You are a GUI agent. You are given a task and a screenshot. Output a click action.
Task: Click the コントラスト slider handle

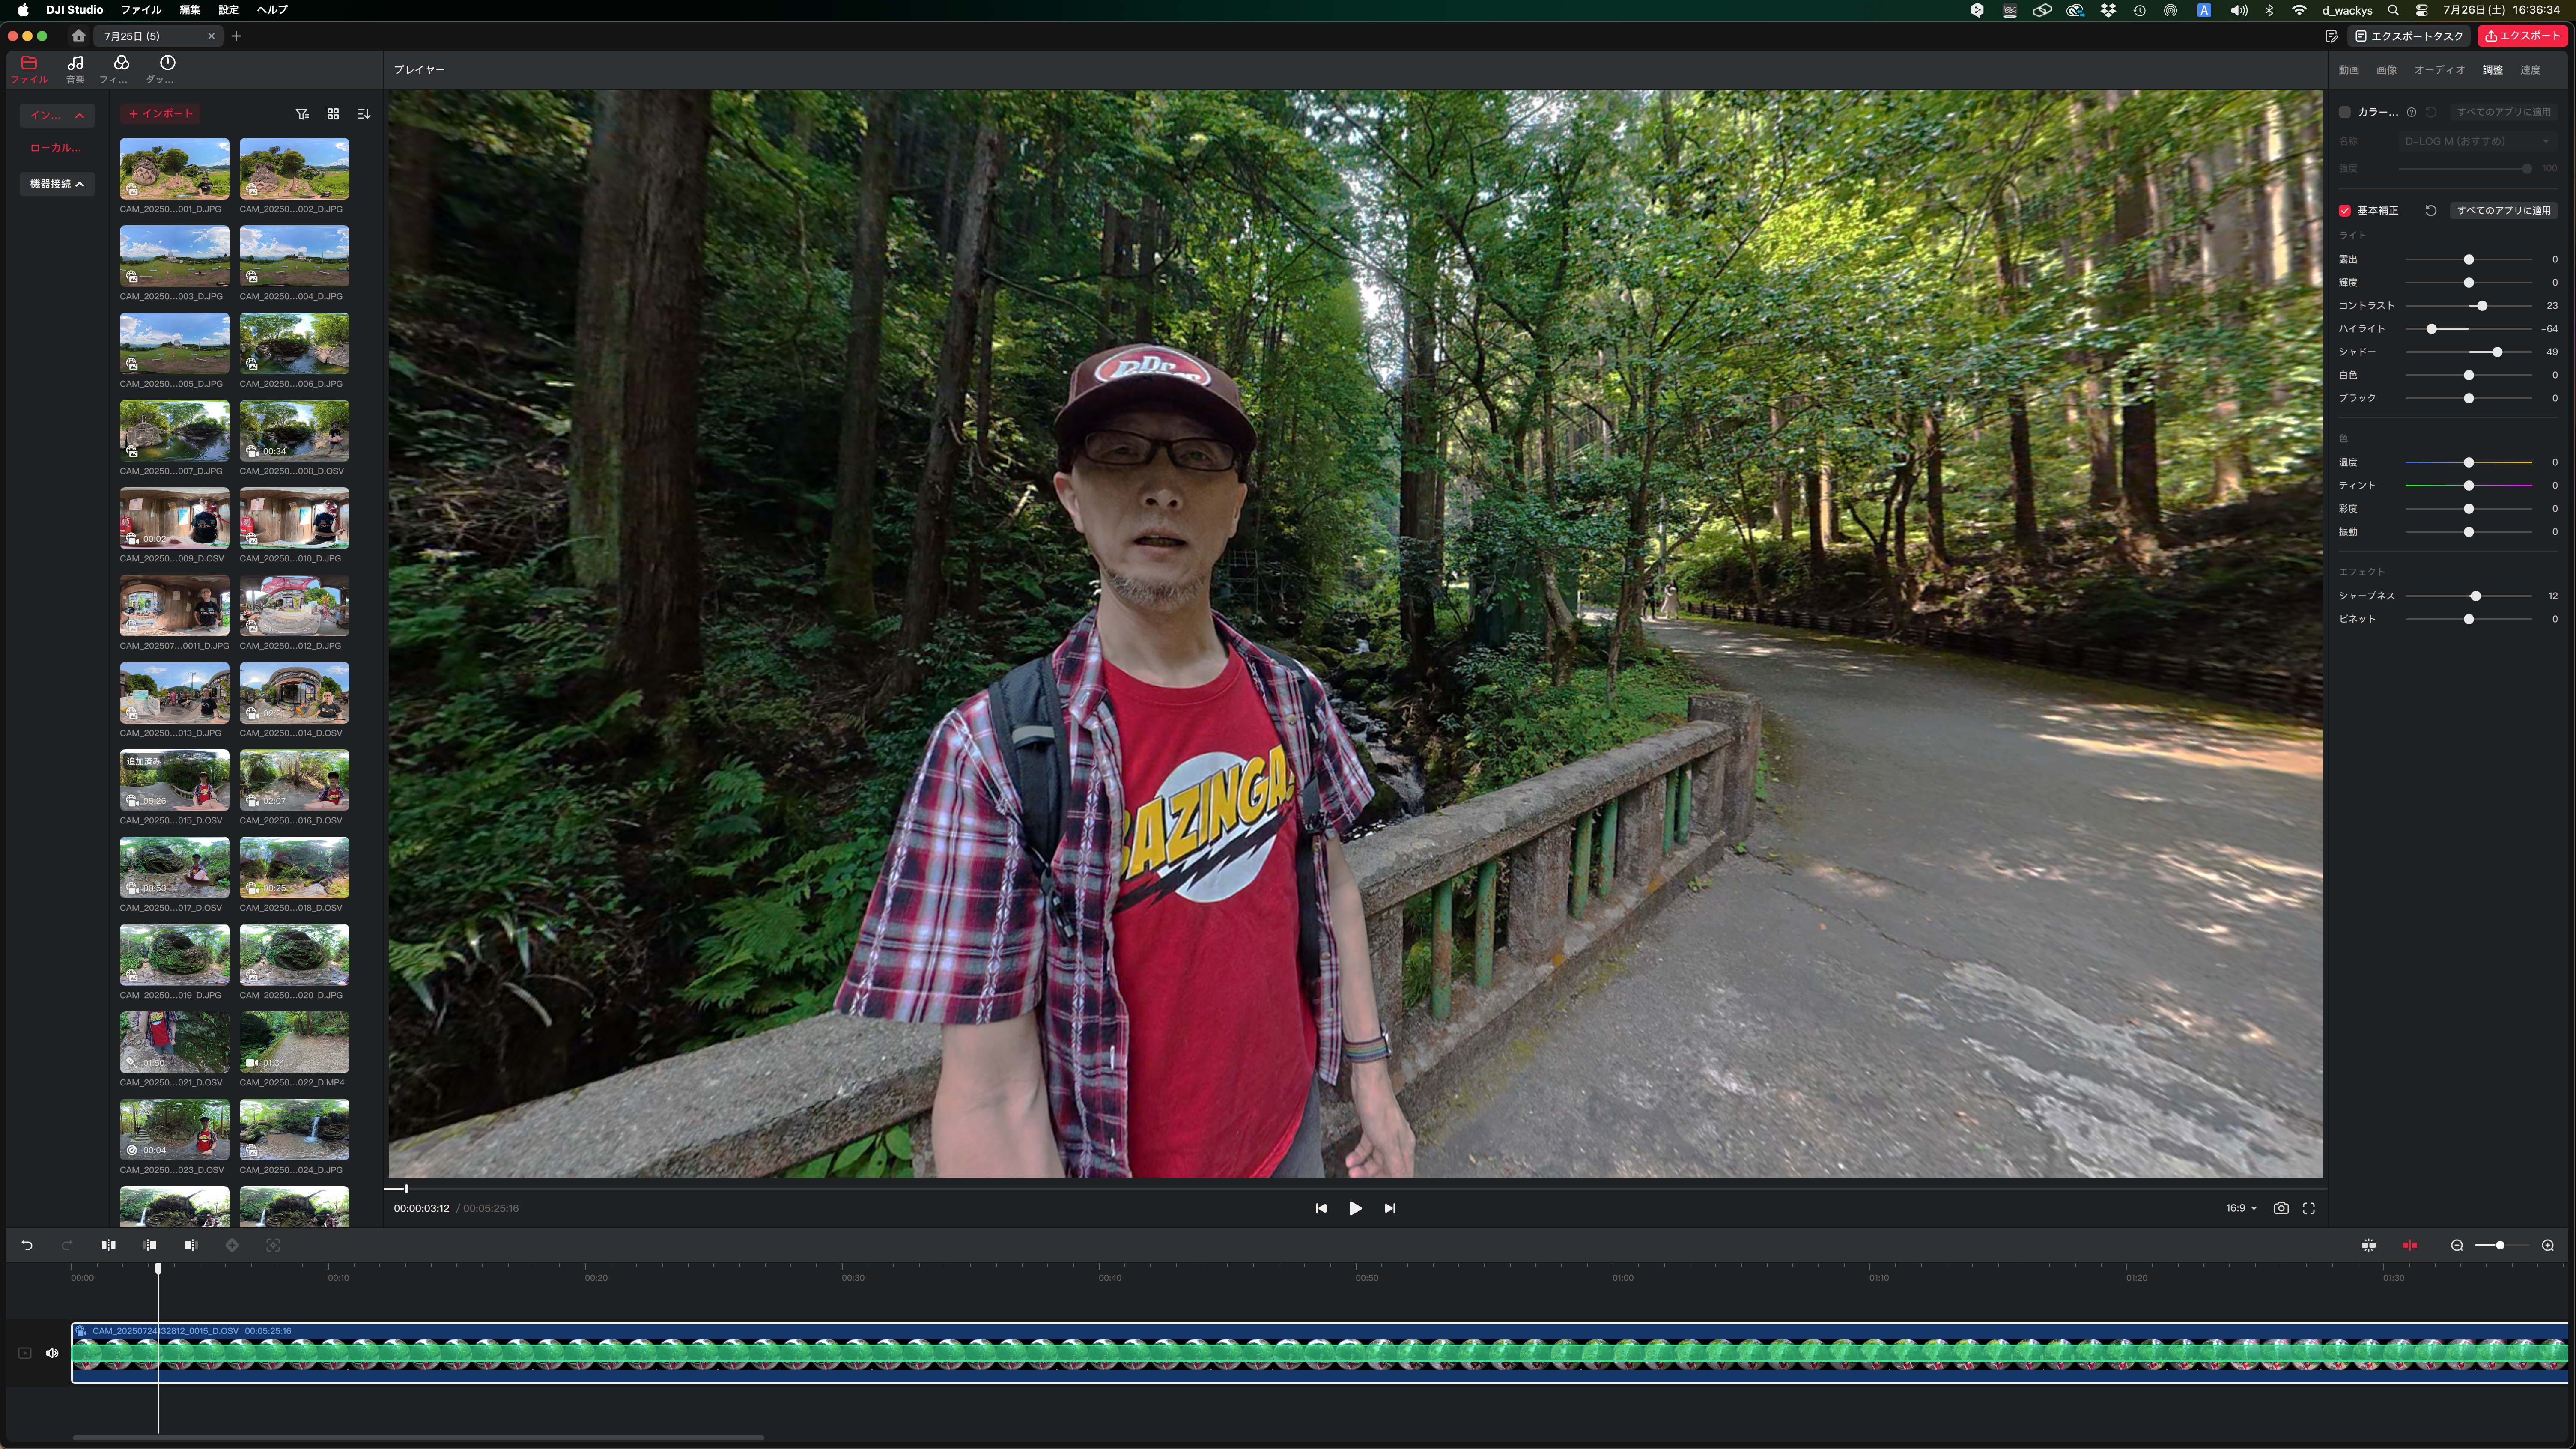point(2482,306)
